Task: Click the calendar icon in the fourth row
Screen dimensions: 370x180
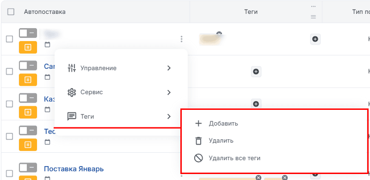Action: 48,142
